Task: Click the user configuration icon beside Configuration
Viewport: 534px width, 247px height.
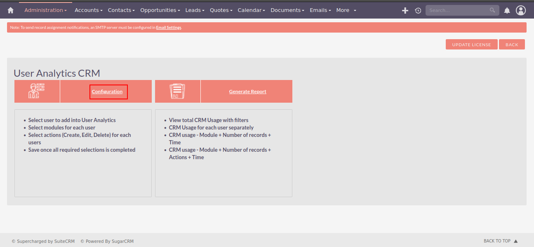Action: click(37, 90)
